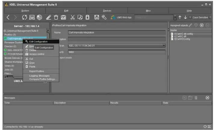Open the Devices menu
This screenshot has width=216, height=133.
(x=107, y=11)
